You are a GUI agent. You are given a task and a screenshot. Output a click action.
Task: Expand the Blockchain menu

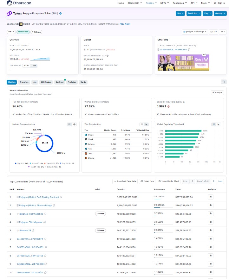(135, 3)
